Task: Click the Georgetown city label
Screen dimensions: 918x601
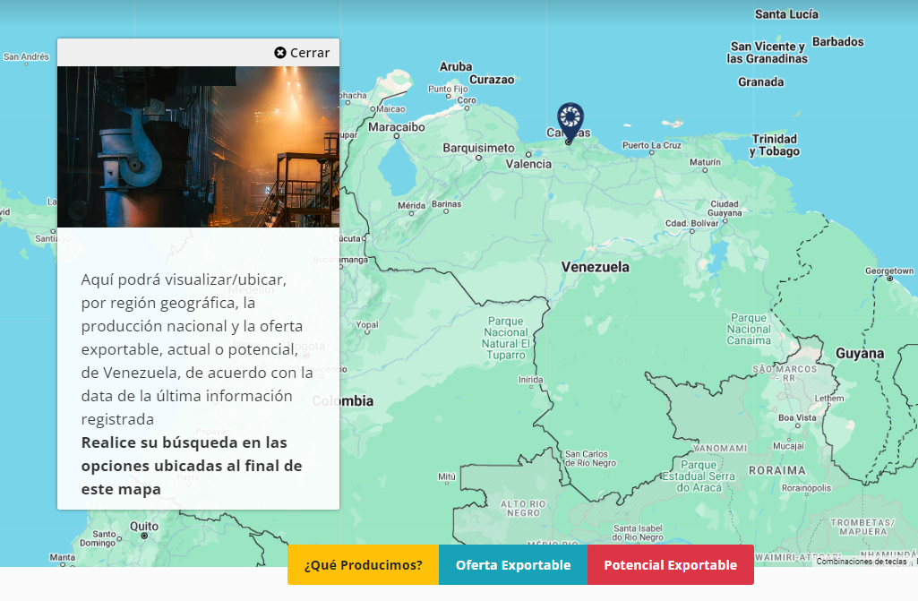Action: coord(888,270)
